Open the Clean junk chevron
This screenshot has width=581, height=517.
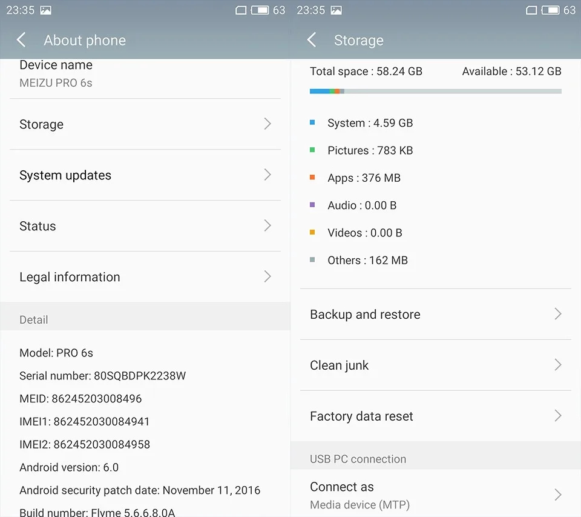[x=558, y=364]
